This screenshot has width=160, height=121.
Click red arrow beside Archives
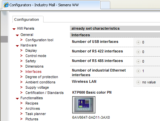pos(21,108)
